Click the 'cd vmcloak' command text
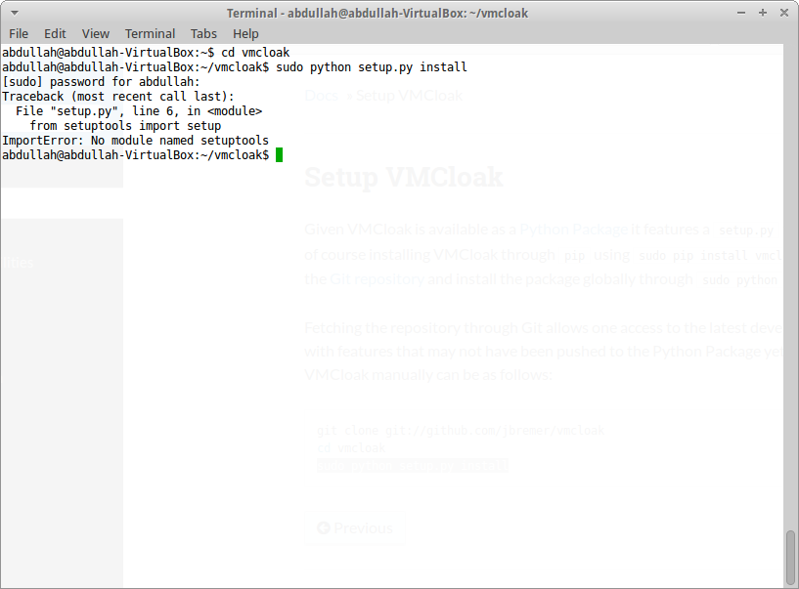The height and width of the screenshot is (589, 799). (x=255, y=53)
